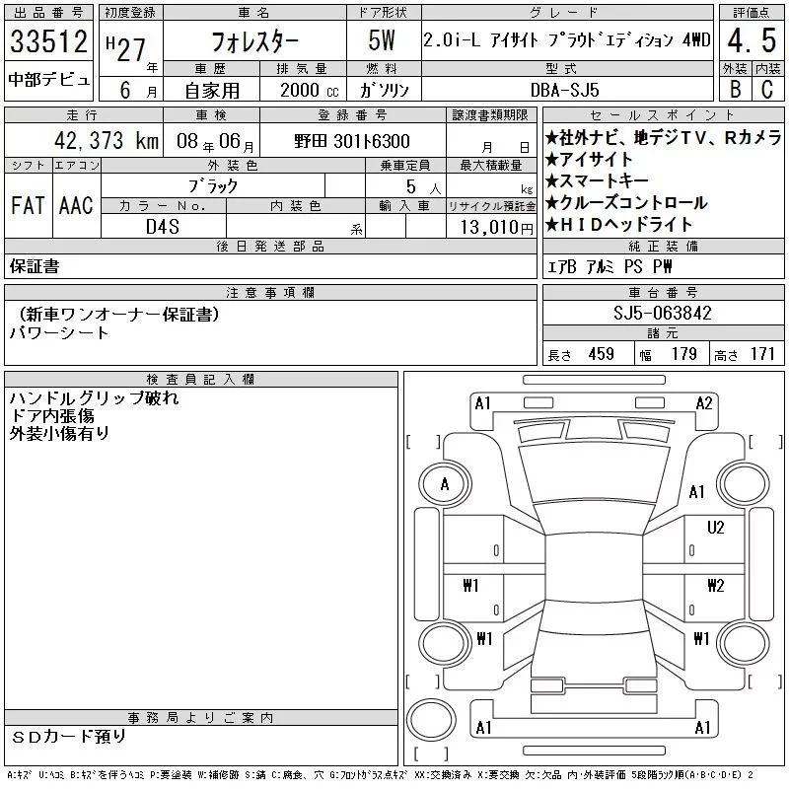Click the A2 damage marker on the car diagram
789x789 pixels.
(703, 402)
